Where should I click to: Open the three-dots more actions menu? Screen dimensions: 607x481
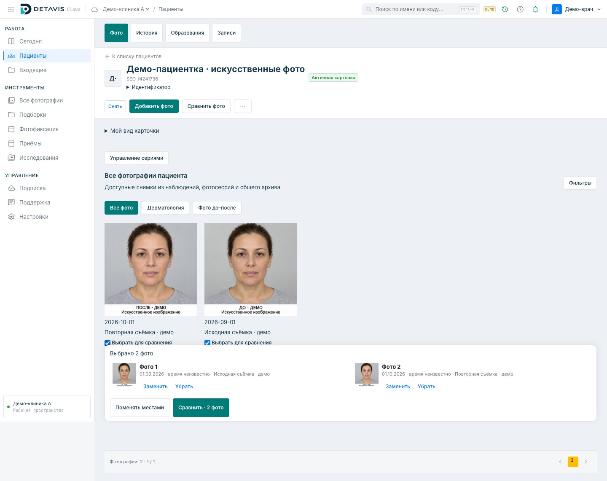point(243,106)
